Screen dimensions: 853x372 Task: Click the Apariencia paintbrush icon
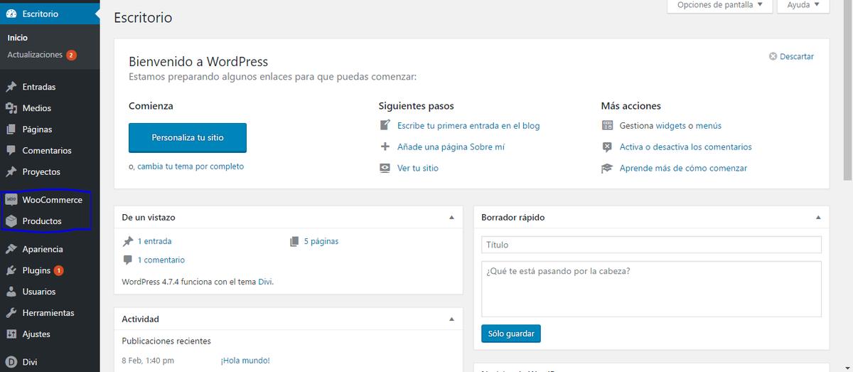11,250
